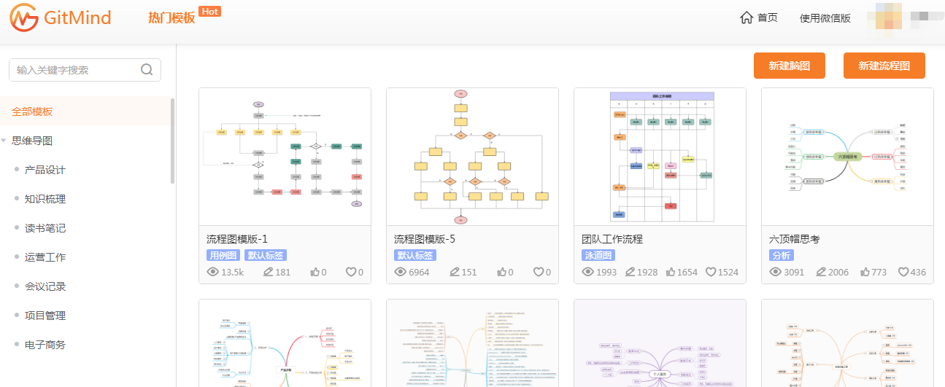Open the 使用微信版 link

click(x=825, y=18)
